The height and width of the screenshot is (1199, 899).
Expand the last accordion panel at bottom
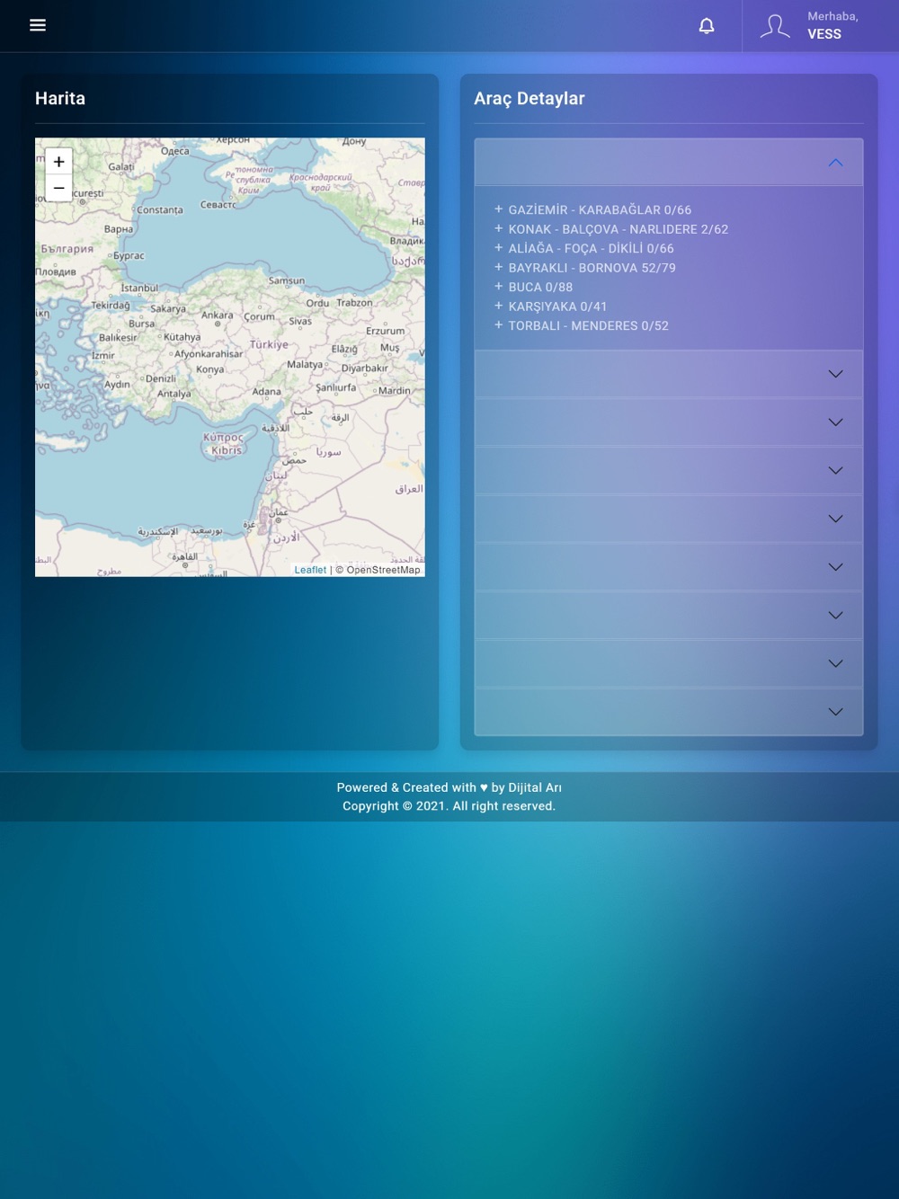coord(835,712)
